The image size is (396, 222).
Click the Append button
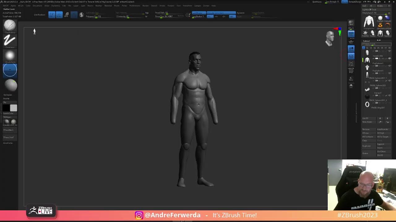click(381, 144)
